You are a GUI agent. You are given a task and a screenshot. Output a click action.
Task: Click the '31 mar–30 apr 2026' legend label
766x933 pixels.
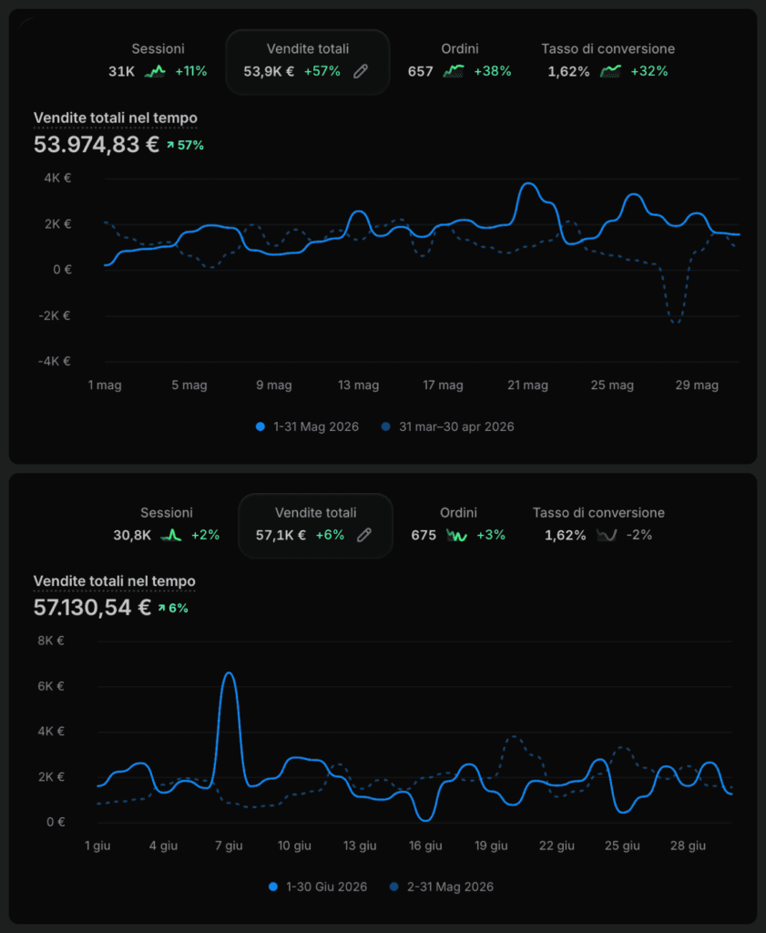(456, 426)
